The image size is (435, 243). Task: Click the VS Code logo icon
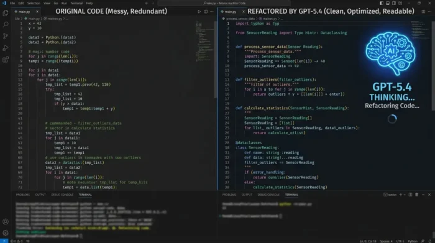(x=4, y=3)
